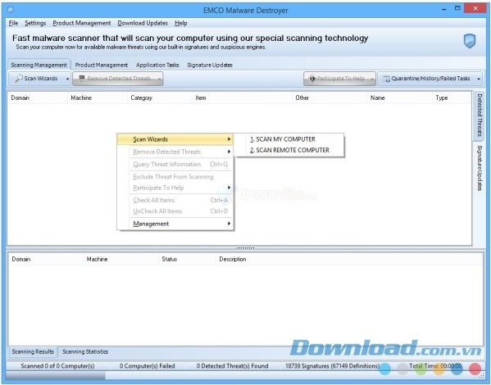Click the Participate To Help icon
This screenshot has width=491, height=385.
(x=312, y=79)
